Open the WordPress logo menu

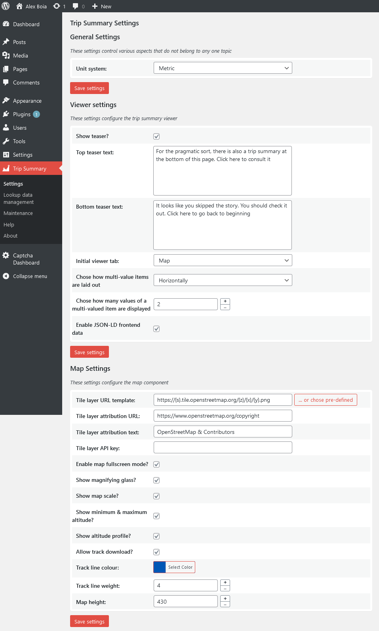(6, 6)
